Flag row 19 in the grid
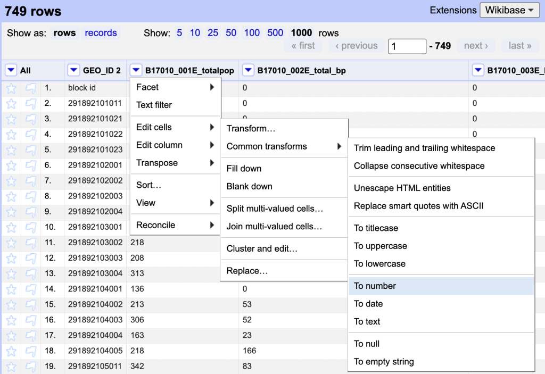This screenshot has width=545, height=374. click(x=31, y=366)
